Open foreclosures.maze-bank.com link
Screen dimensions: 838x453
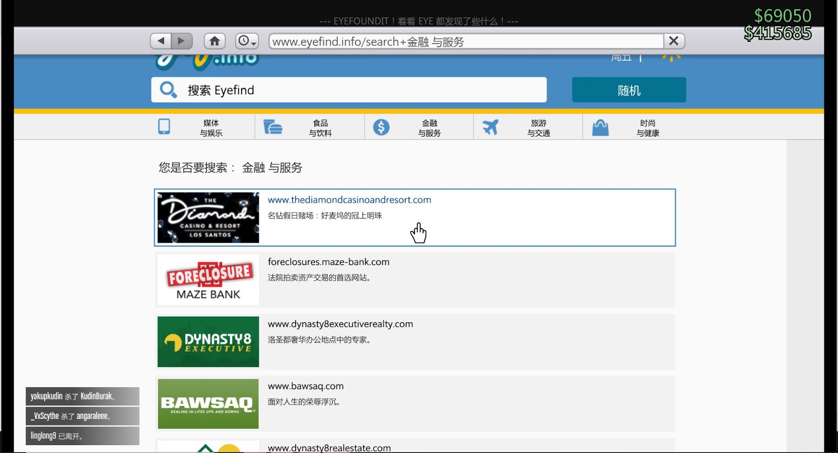[328, 262]
